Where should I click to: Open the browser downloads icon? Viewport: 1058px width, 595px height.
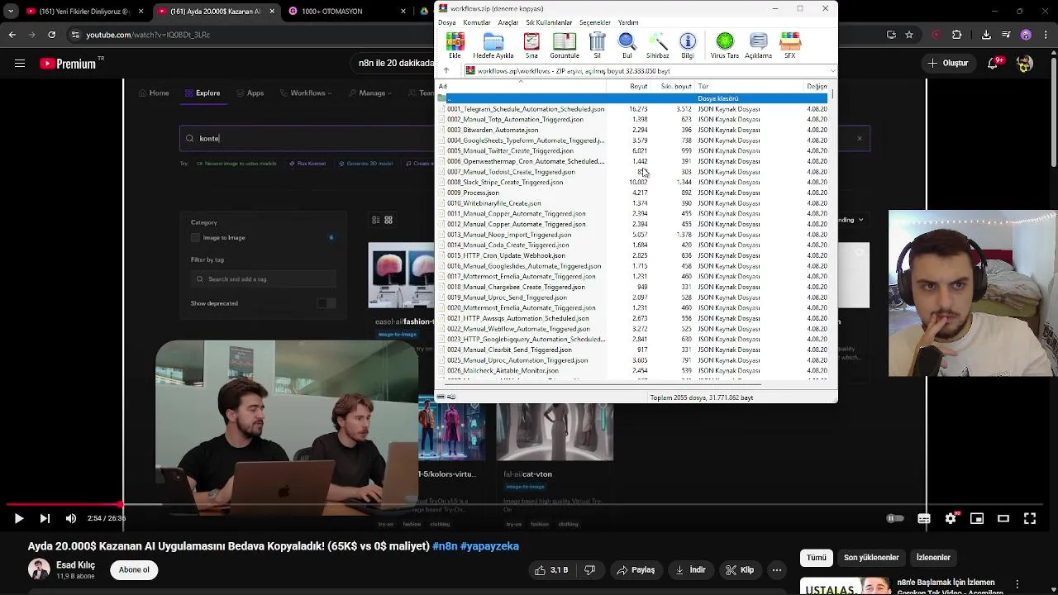[987, 35]
